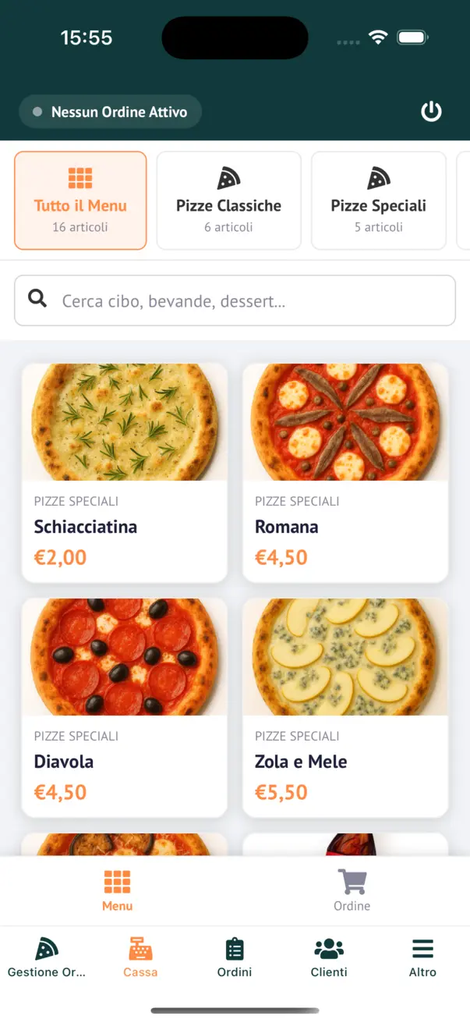Select the Menu grid icon tab
Viewport: 470px width, 1023px height.
point(118,883)
